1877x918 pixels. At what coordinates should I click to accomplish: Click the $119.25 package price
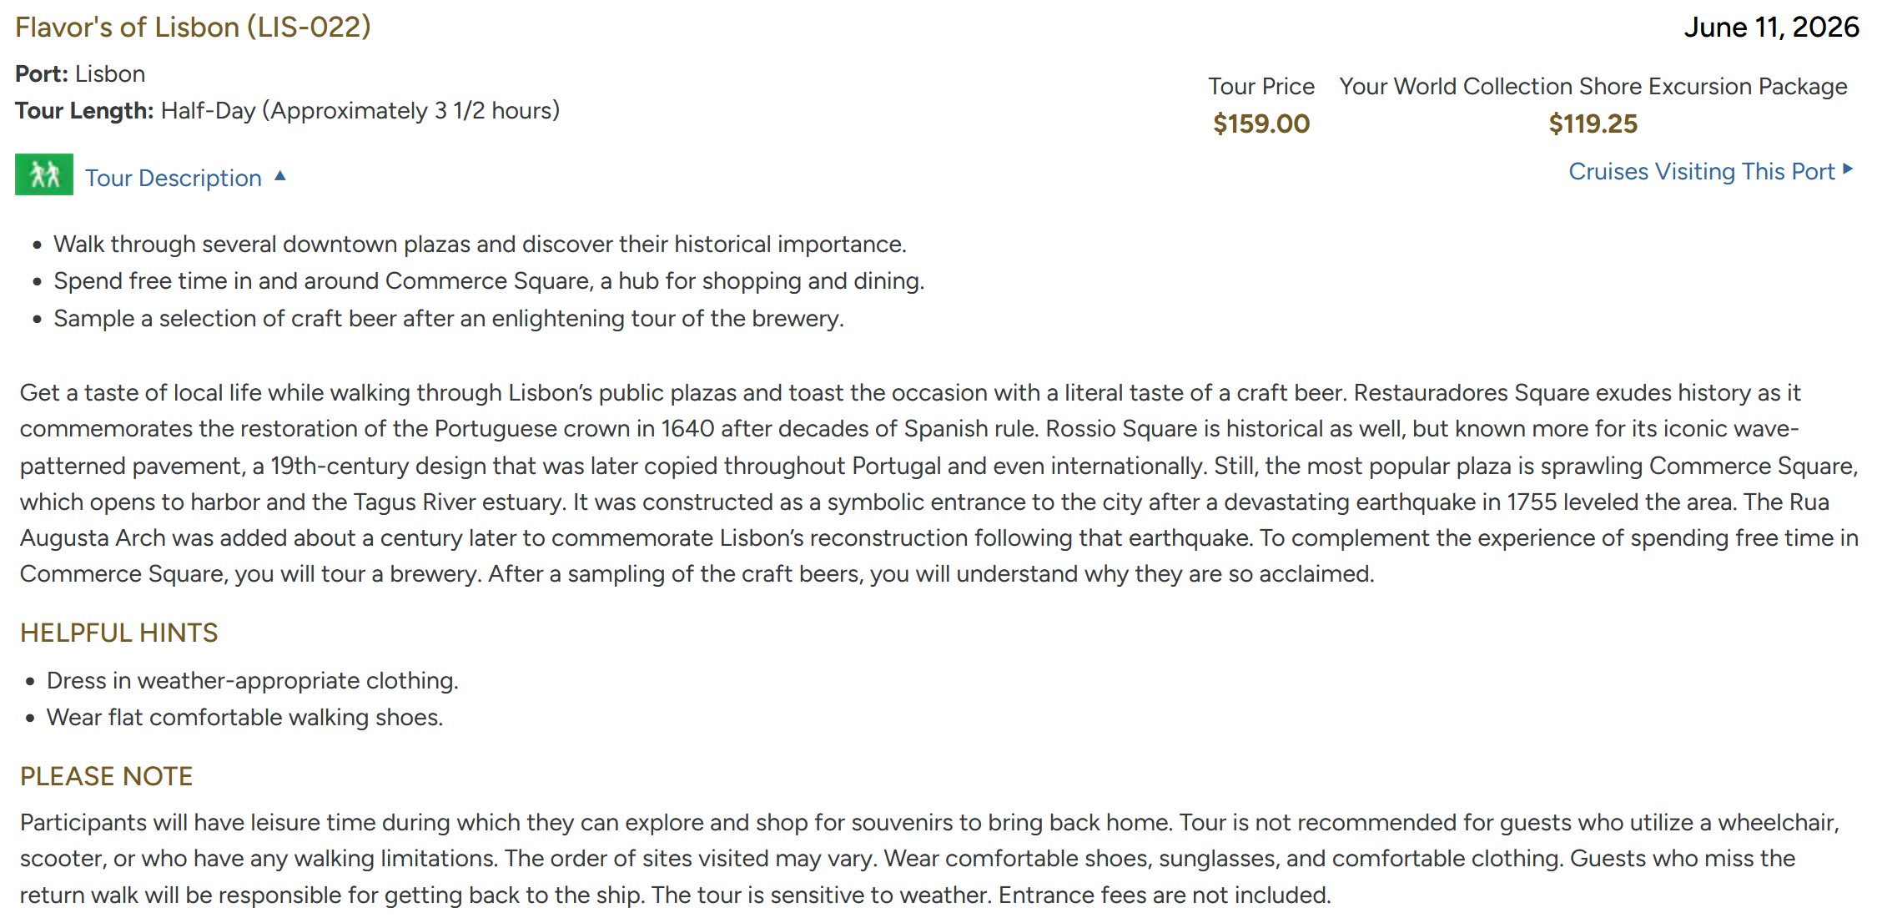[1593, 124]
